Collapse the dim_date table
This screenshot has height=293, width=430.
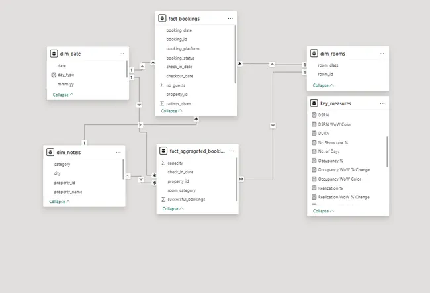[63, 95]
